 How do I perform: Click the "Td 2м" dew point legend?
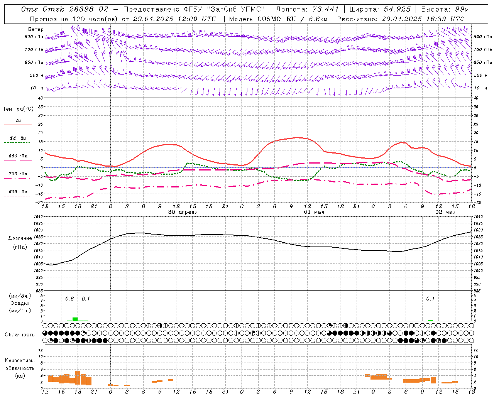pyautogui.click(x=18, y=138)
